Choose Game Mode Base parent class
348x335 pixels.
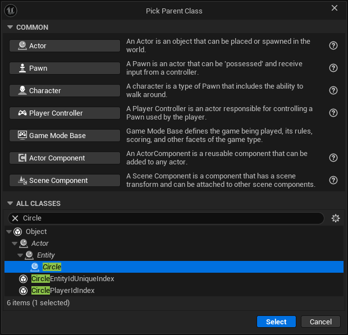(65, 135)
